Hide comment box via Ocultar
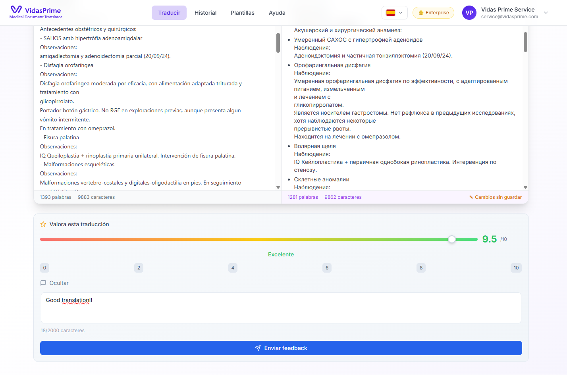 (59, 283)
